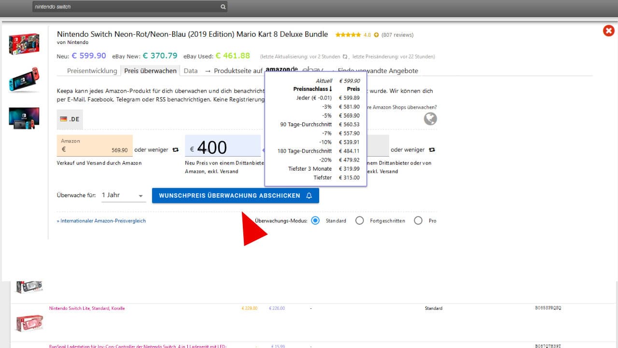Close the product overlay with red X
618x348 pixels.
[608, 31]
